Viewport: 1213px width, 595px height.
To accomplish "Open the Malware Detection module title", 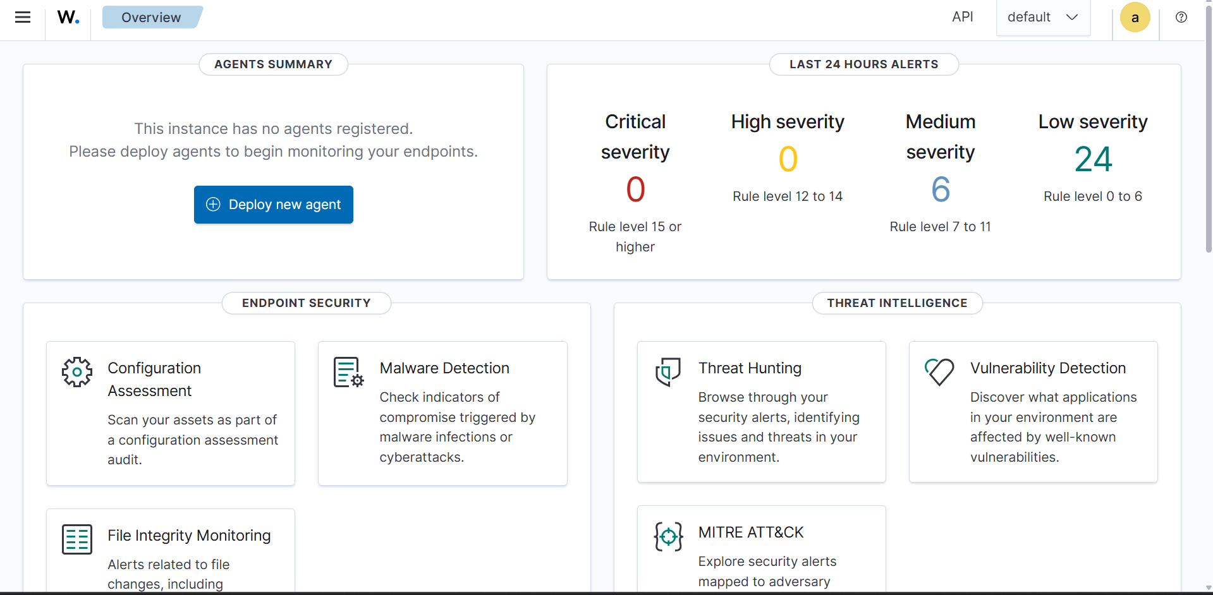I will click(x=444, y=368).
